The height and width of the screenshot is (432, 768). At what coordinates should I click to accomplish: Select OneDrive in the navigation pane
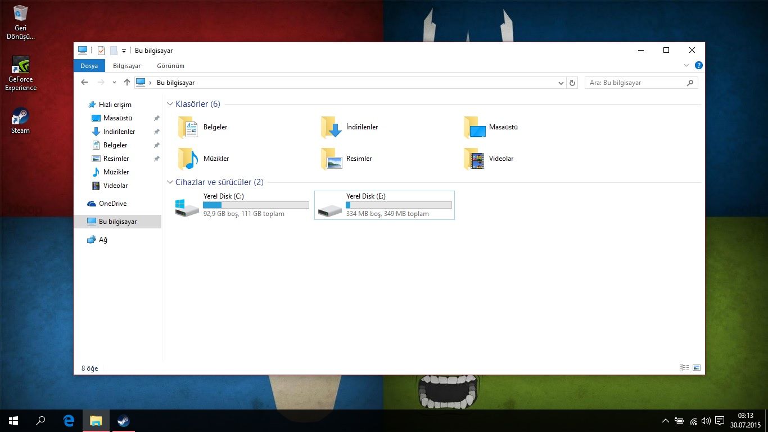click(112, 204)
